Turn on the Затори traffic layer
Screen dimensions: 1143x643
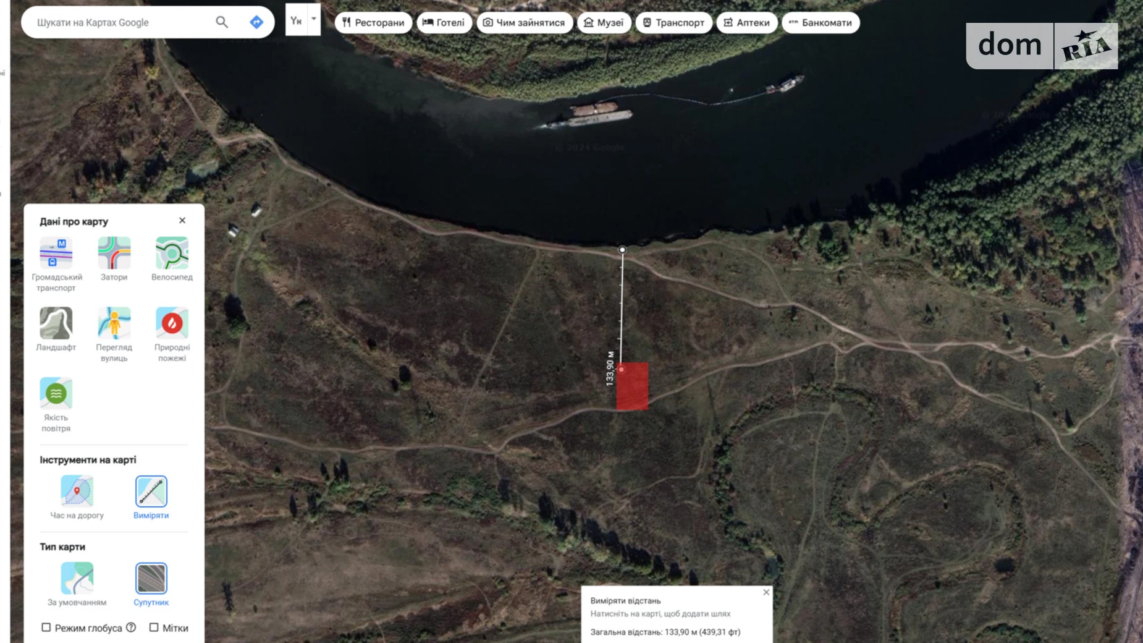114,253
